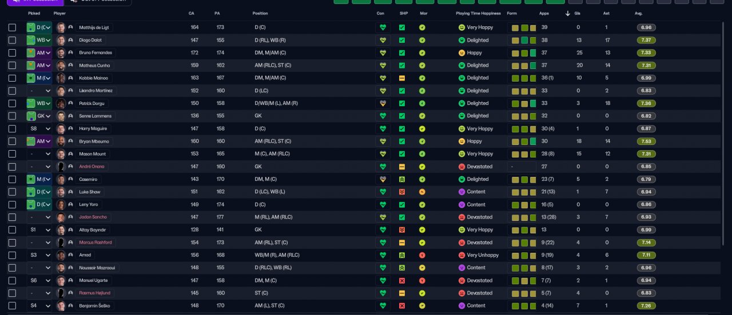The height and width of the screenshot is (315, 732).
Task: Click Luke Shaw's orange morale icon
Action: (x=422, y=192)
